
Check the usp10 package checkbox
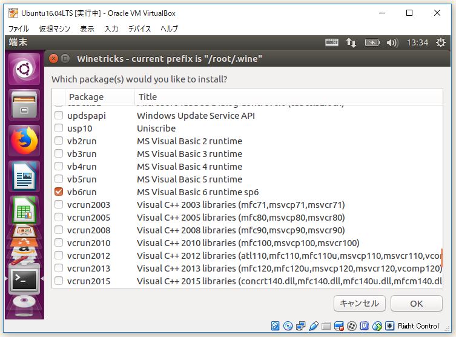[59, 128]
